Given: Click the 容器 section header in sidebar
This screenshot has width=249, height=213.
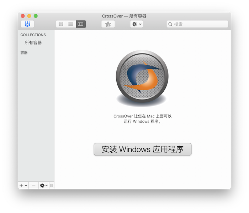Looking at the screenshot, I should (x=24, y=53).
